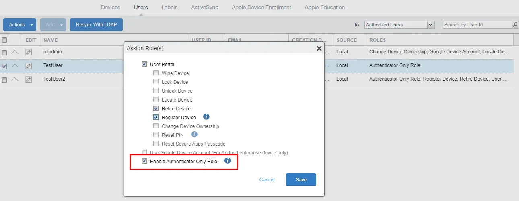The image size is (519, 201).
Task: Click the edit pencil icon for miadmin
Action: coord(29,52)
